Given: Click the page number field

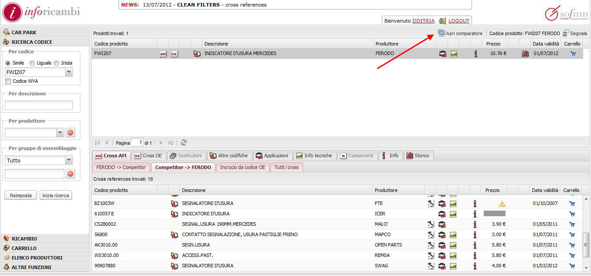Looking at the screenshot, I should (x=137, y=143).
